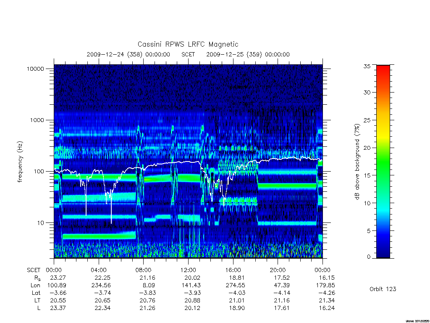Click the 'Cassini RPWS LRFC Magnetic' title

click(x=188, y=44)
